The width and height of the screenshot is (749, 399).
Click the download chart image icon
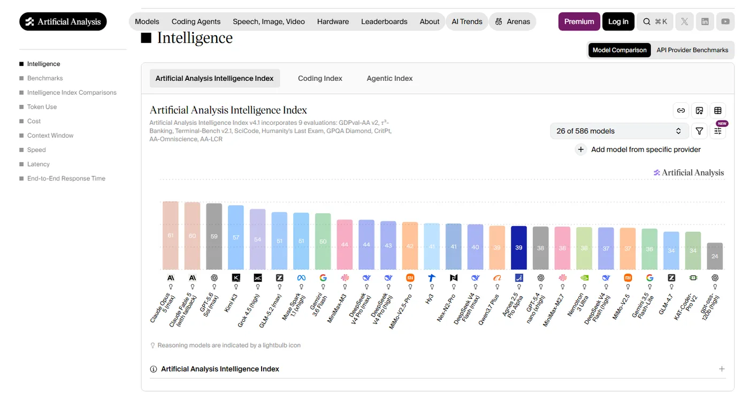pos(699,110)
